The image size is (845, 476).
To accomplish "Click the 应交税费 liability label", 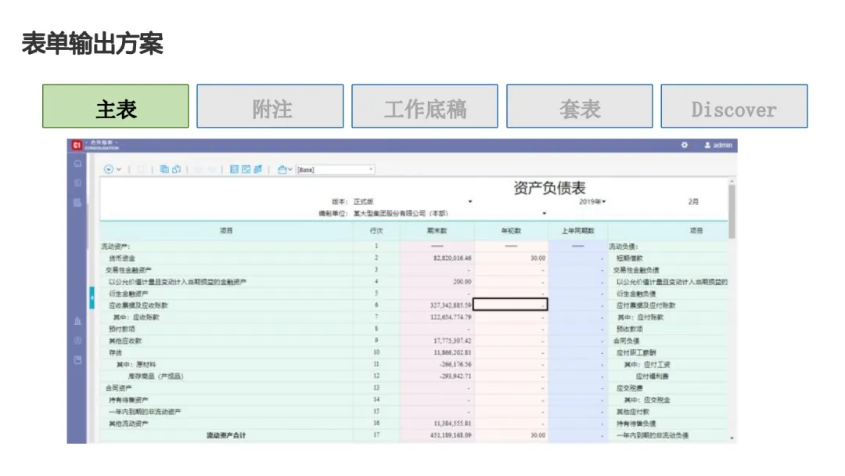I will click(x=629, y=388).
